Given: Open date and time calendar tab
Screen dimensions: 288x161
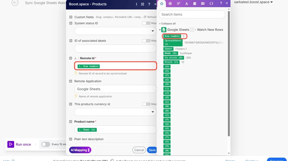Looking at the screenshot, I should 195,4.
